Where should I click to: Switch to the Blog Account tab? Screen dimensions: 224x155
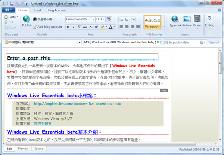57,10
